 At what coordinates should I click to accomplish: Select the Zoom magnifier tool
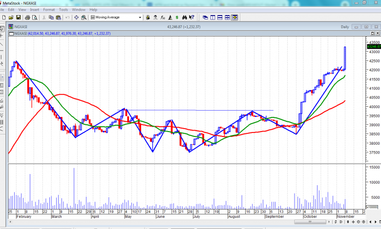(x=84, y=18)
